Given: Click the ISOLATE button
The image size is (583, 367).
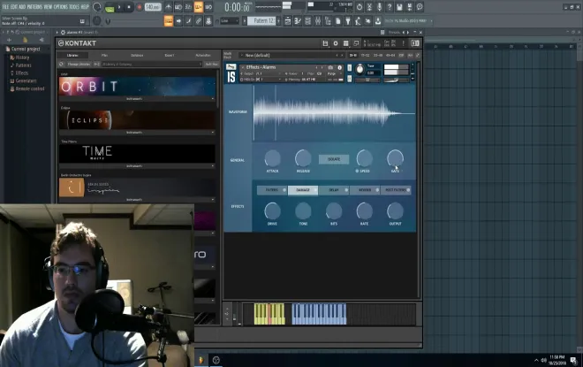Looking at the screenshot, I should point(334,159).
